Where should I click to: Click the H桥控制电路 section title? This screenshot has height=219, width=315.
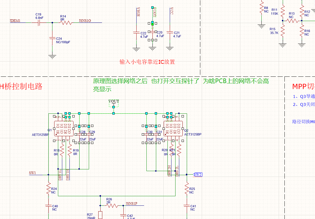21,86
